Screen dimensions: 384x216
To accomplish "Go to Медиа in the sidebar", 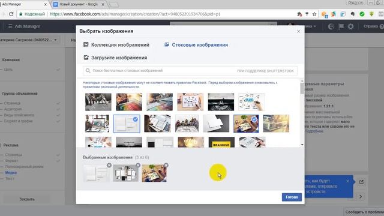I will [x=11, y=173].
